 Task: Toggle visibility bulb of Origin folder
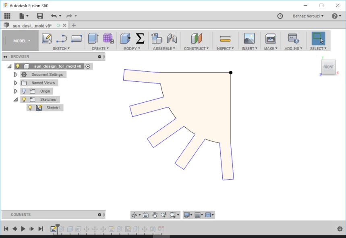click(x=24, y=91)
